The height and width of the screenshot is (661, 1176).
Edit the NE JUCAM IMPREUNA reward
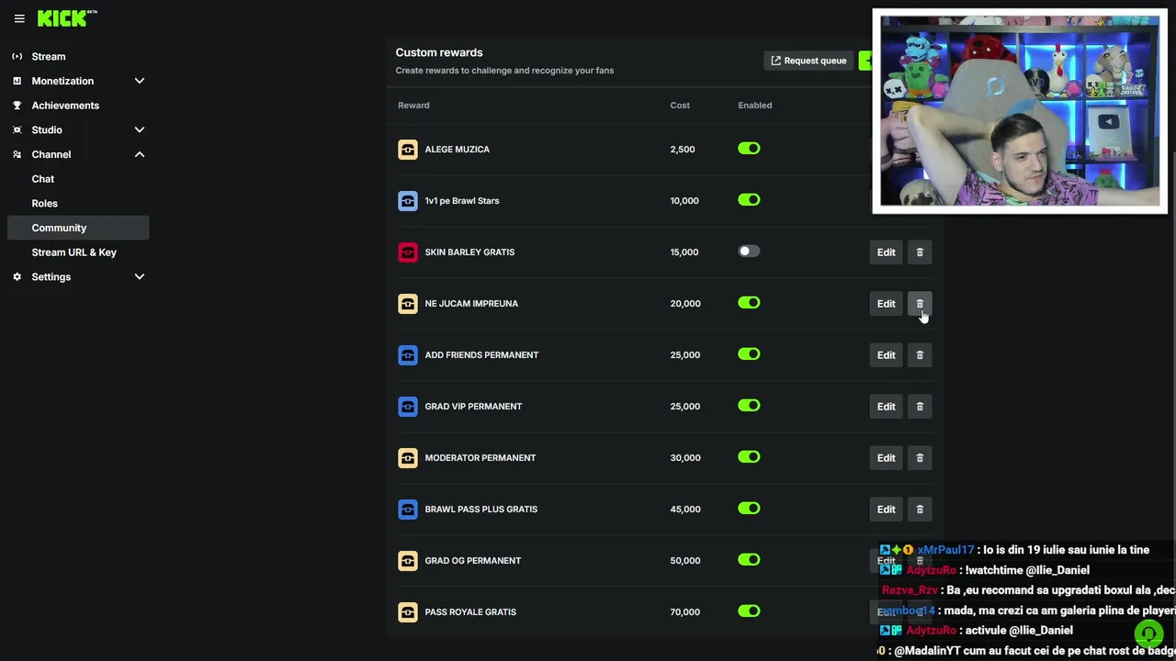point(886,303)
